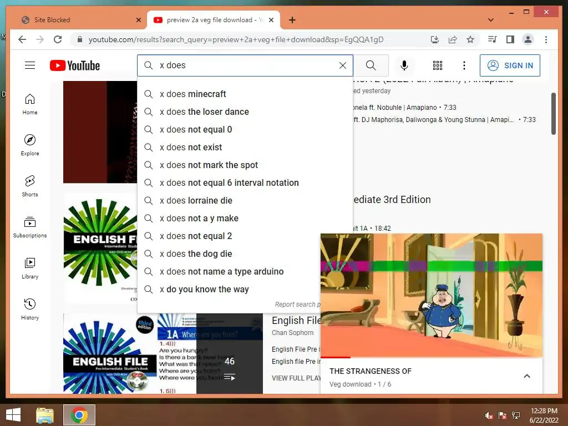Choose 'x does not name a type arduino'
The width and height of the screenshot is (568, 426).
(x=229, y=272)
